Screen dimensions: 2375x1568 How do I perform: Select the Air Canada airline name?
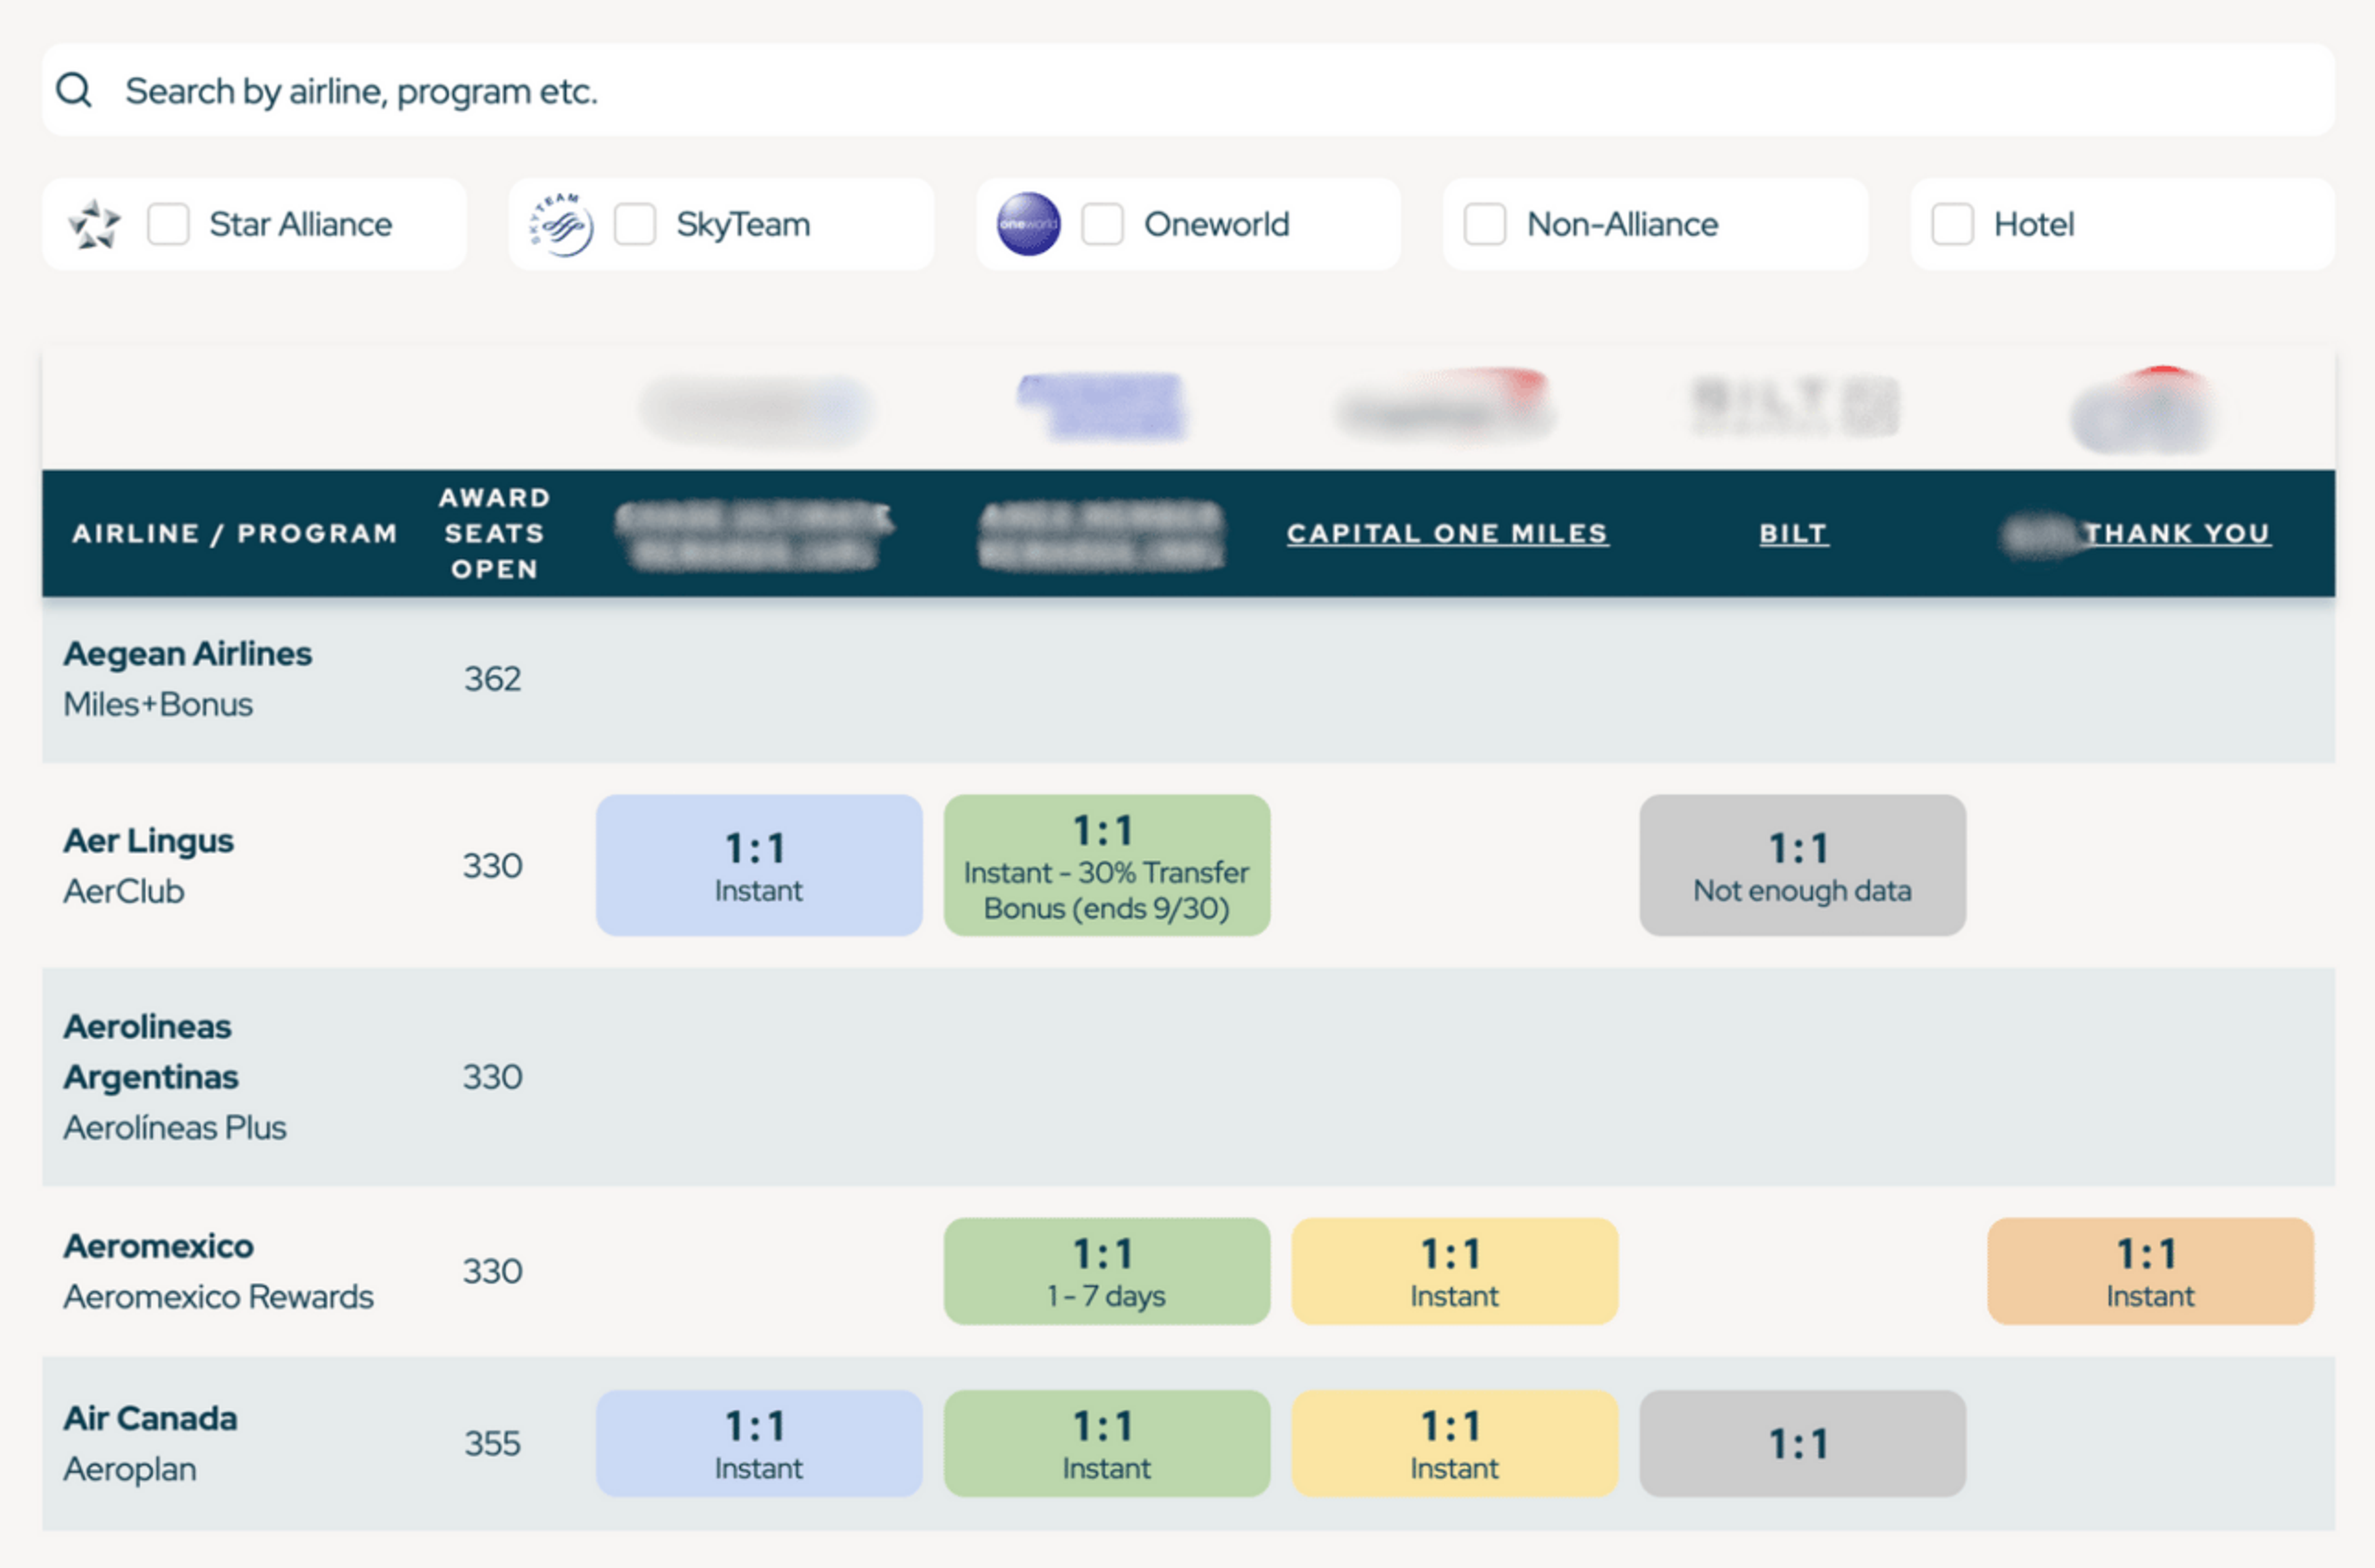pyautogui.click(x=151, y=1419)
